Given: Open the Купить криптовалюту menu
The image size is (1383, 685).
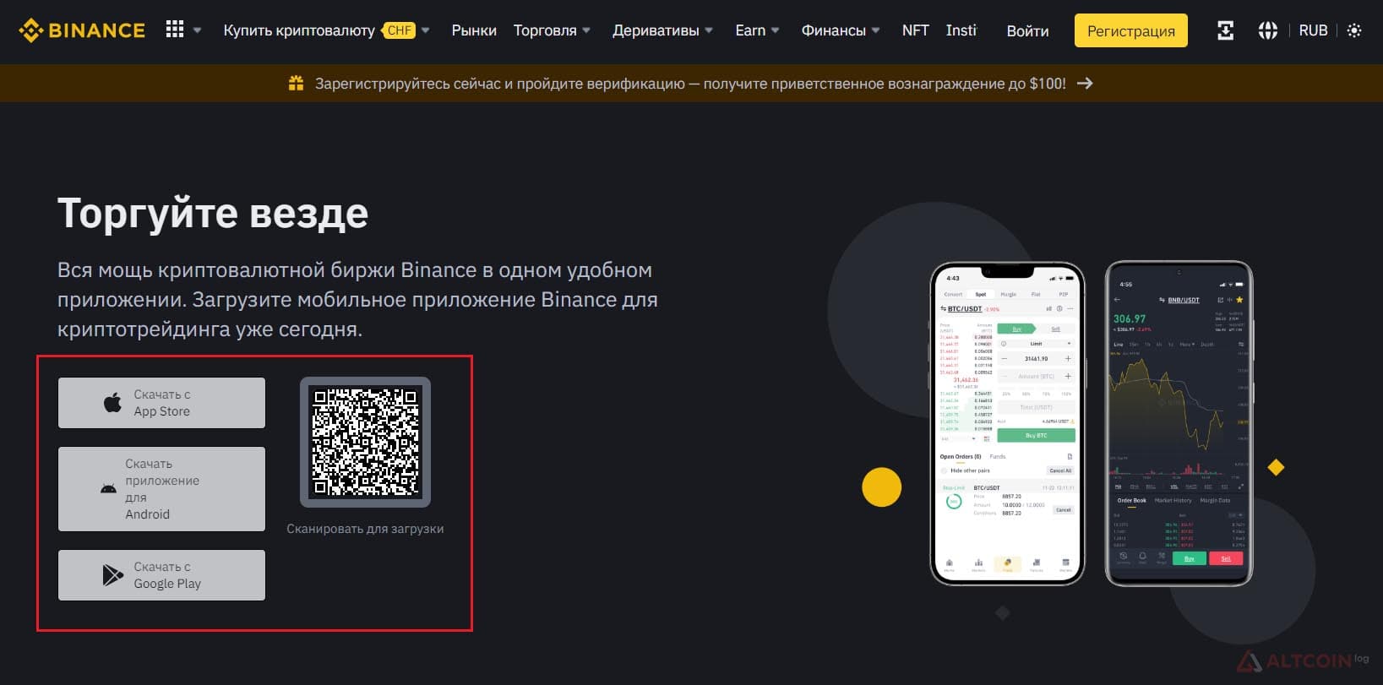Looking at the screenshot, I should pyautogui.click(x=299, y=30).
